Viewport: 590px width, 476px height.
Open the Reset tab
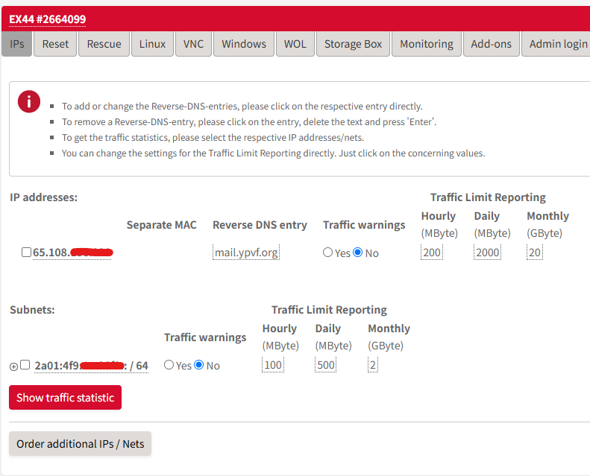(x=55, y=44)
